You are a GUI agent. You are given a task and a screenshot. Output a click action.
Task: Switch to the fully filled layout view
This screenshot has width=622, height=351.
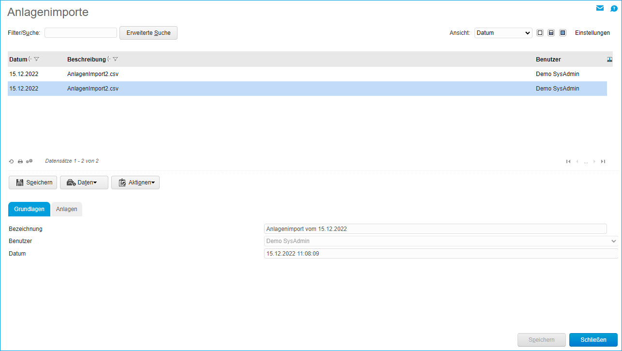(x=563, y=33)
